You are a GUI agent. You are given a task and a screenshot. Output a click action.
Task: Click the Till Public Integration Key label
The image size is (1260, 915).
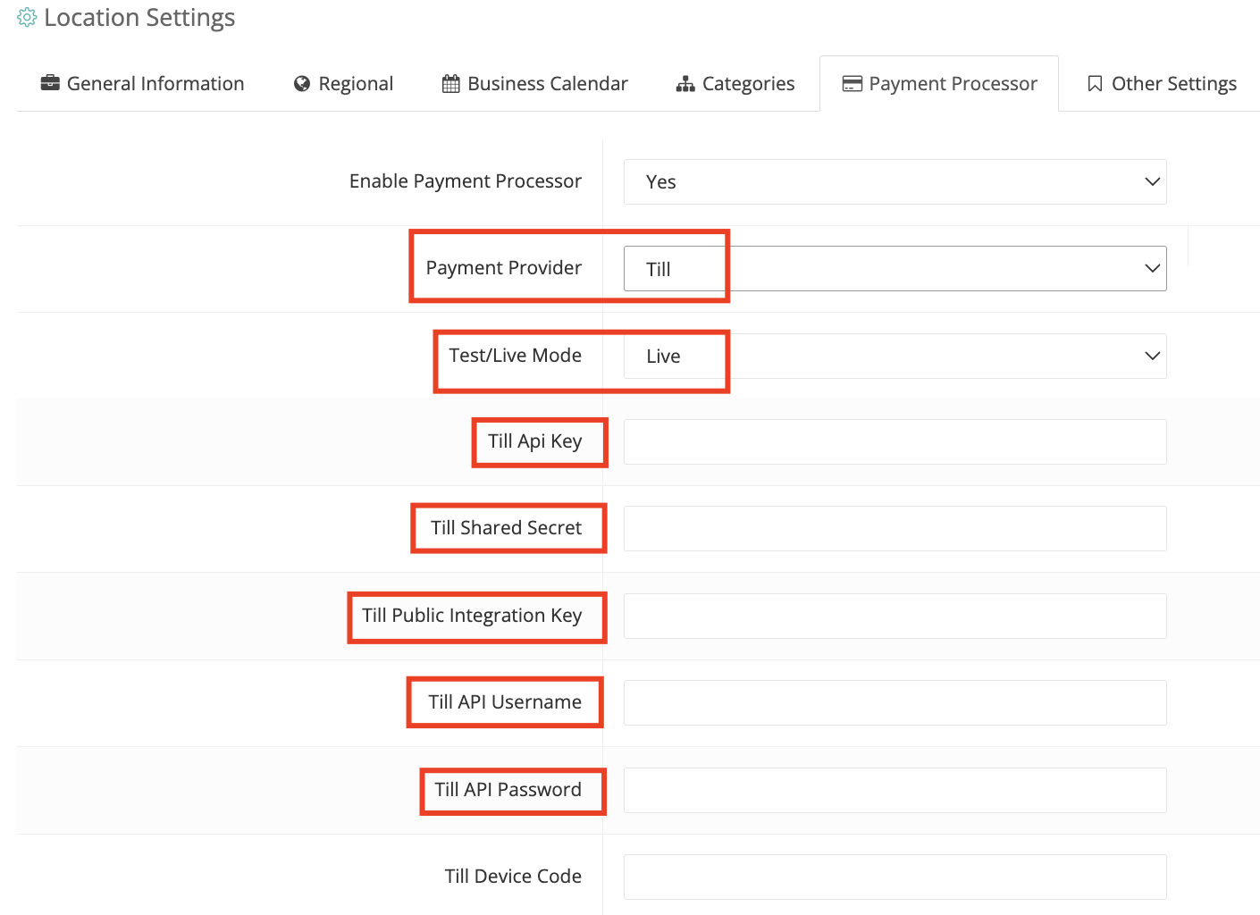click(x=472, y=616)
